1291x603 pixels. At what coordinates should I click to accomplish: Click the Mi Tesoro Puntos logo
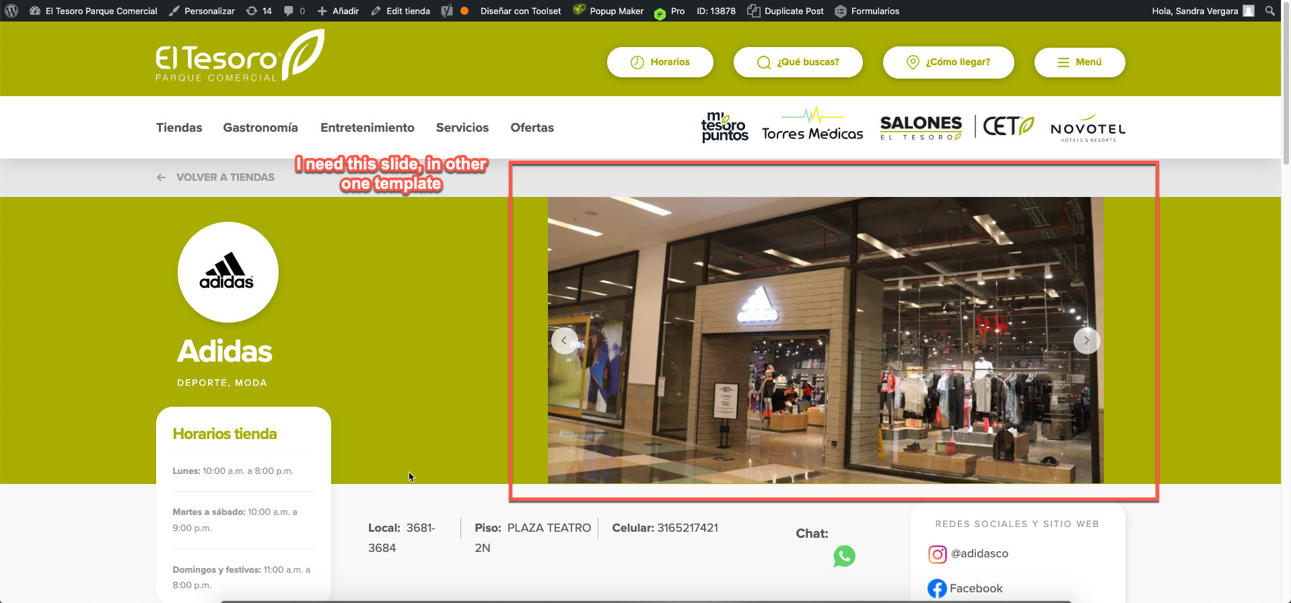725,127
